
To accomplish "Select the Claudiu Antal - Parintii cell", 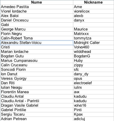I will click(x=37, y=101).
